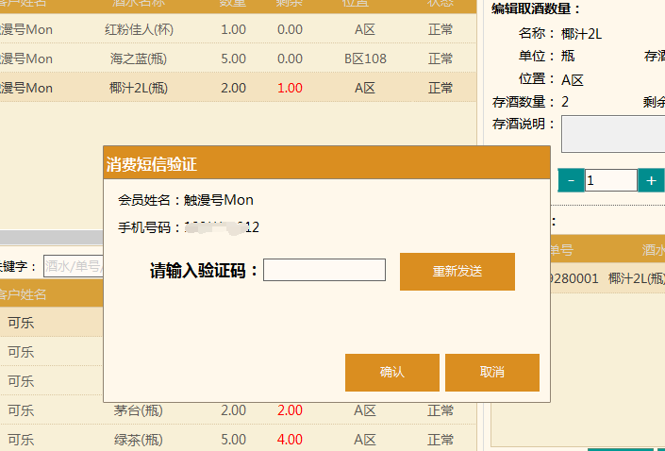Click the 消费短信验证 dialog title bar
The width and height of the screenshot is (665, 451).
click(325, 163)
